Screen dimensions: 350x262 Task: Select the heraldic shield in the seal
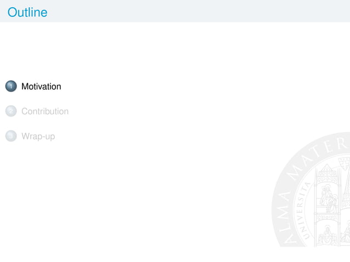pyautogui.click(x=344, y=163)
